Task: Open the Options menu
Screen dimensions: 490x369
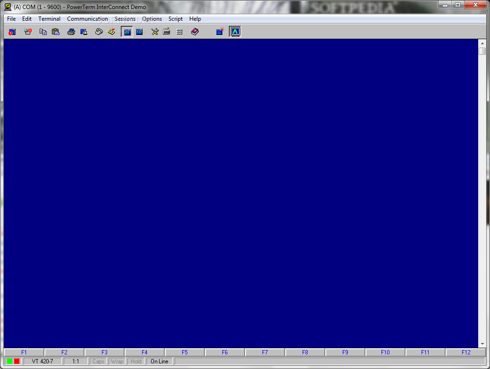Action: [x=152, y=19]
